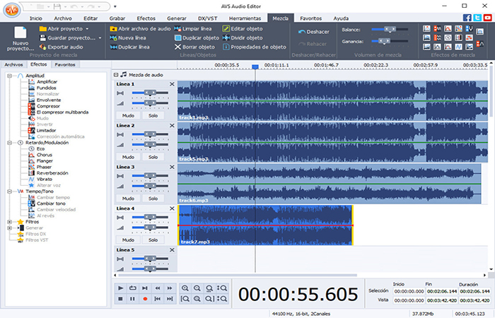Click the Play button in transport controls

[120, 288]
